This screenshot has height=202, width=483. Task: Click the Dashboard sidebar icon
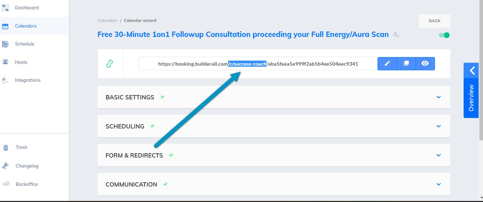[x=5, y=8]
